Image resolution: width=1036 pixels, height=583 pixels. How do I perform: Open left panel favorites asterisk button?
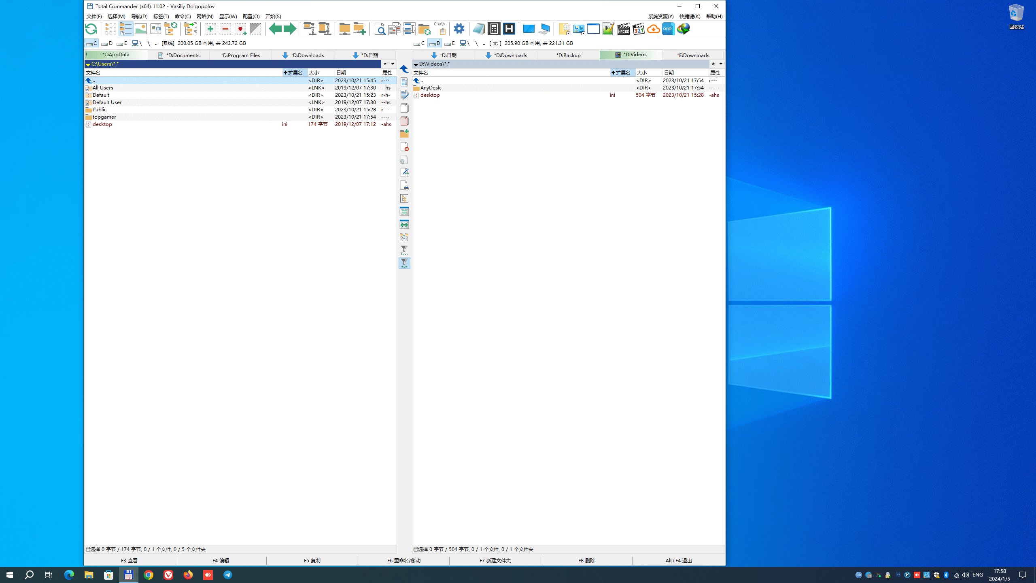pos(385,64)
